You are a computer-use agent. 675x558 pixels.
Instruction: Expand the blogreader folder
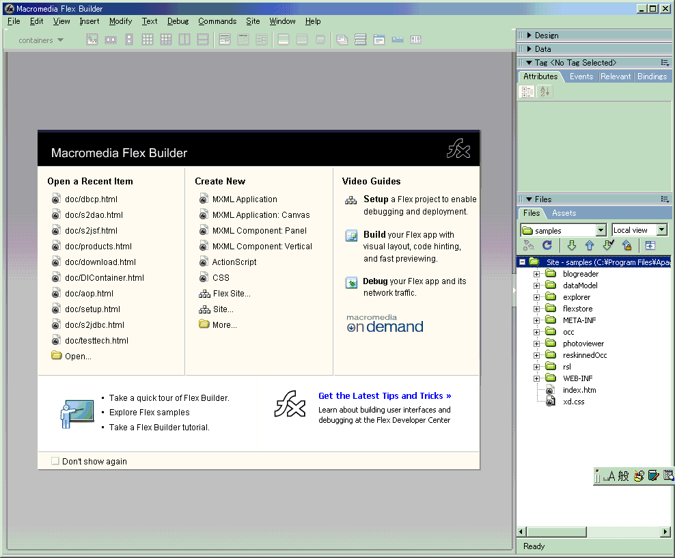tap(536, 274)
